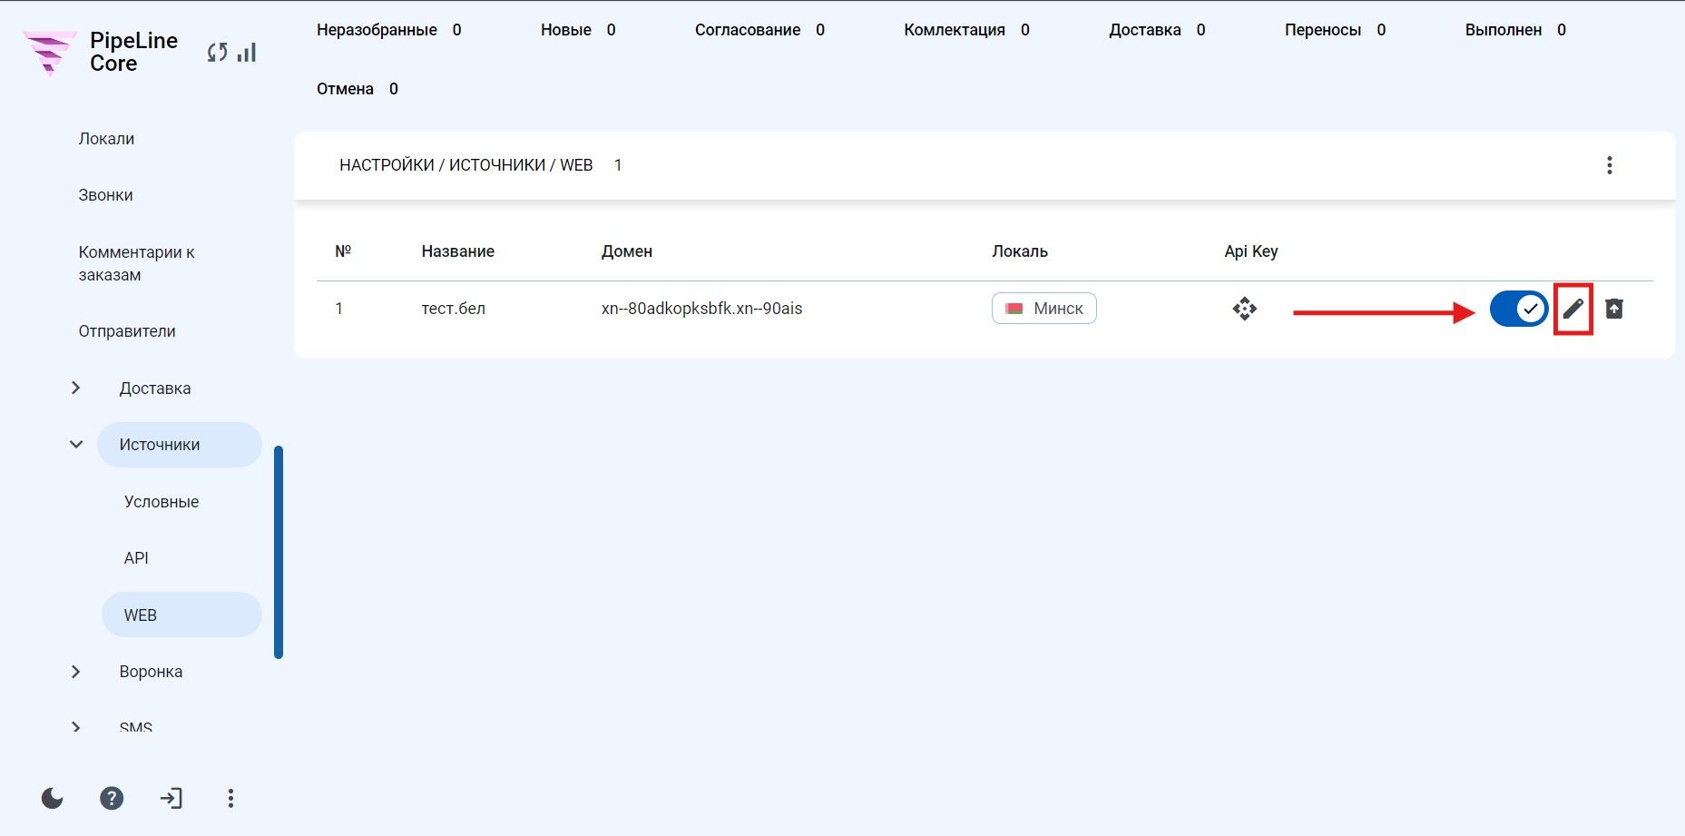Select the WEB sources subsection
The height and width of the screenshot is (836, 1685).
[181, 615]
